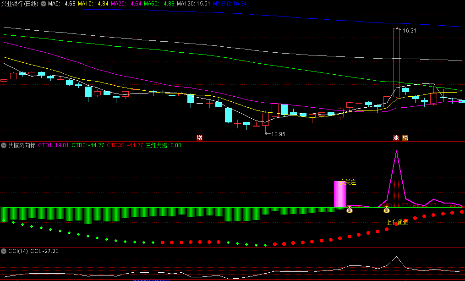Select the MA60: 14.88 legend value
The image size is (465, 281).
point(159,4)
